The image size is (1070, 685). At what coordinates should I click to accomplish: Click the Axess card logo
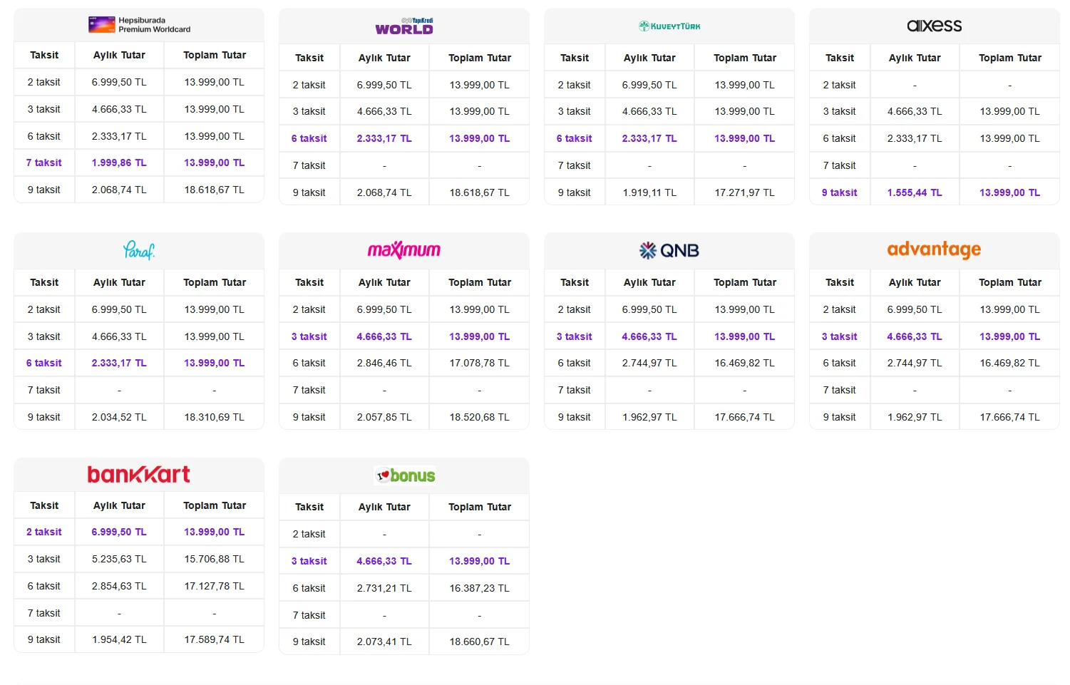click(x=934, y=26)
